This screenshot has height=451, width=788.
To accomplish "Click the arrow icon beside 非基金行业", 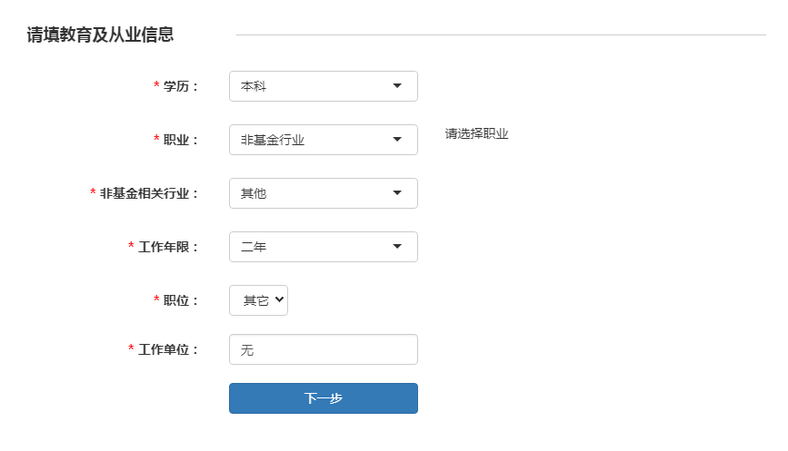I will pyautogui.click(x=397, y=140).
